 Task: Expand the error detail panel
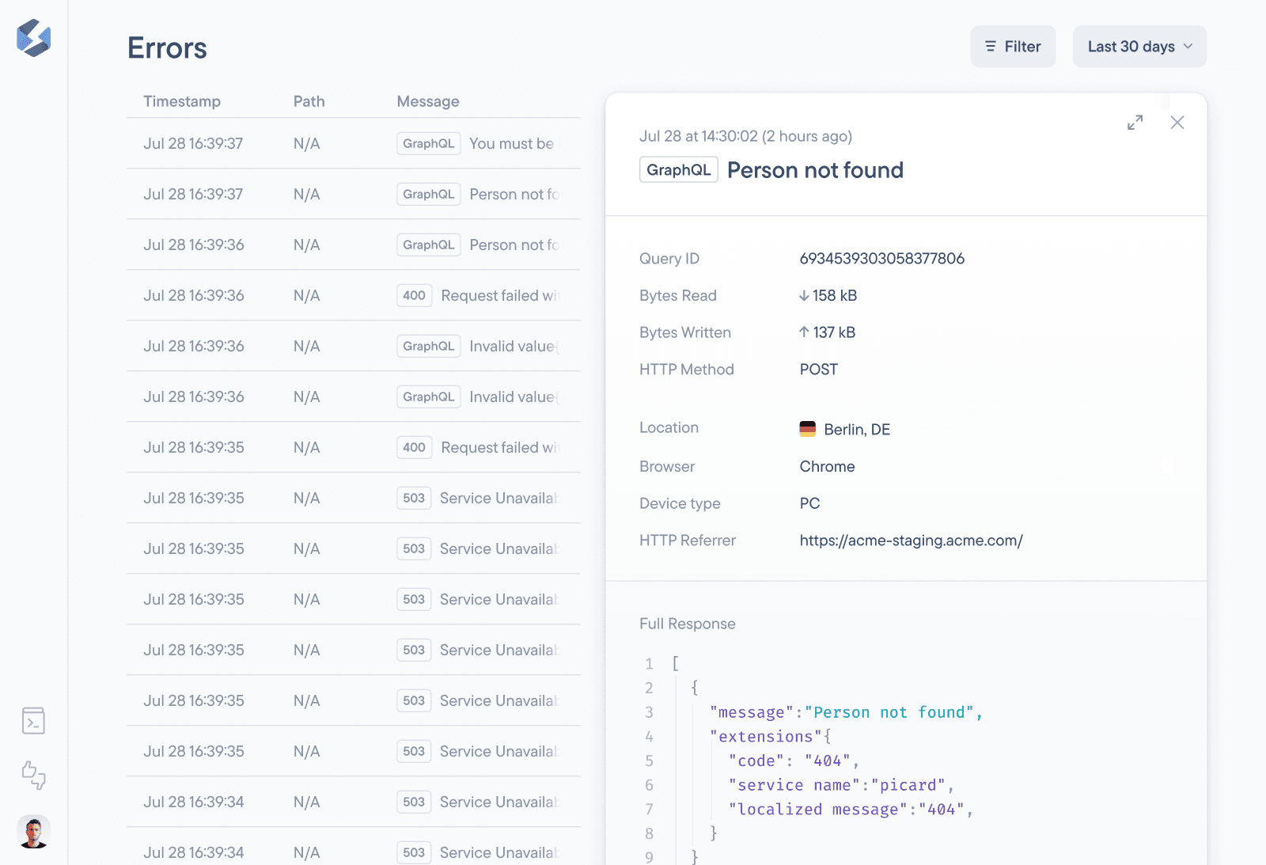1135,123
